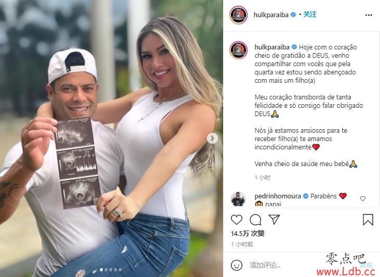
Task: Open the three-dot more options menu
Action: 369,15
